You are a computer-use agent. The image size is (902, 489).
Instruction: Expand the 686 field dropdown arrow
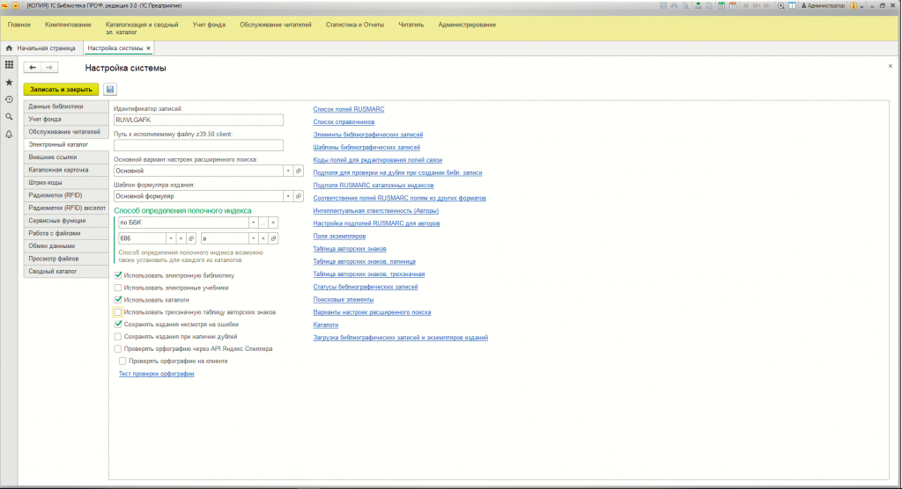click(x=171, y=237)
